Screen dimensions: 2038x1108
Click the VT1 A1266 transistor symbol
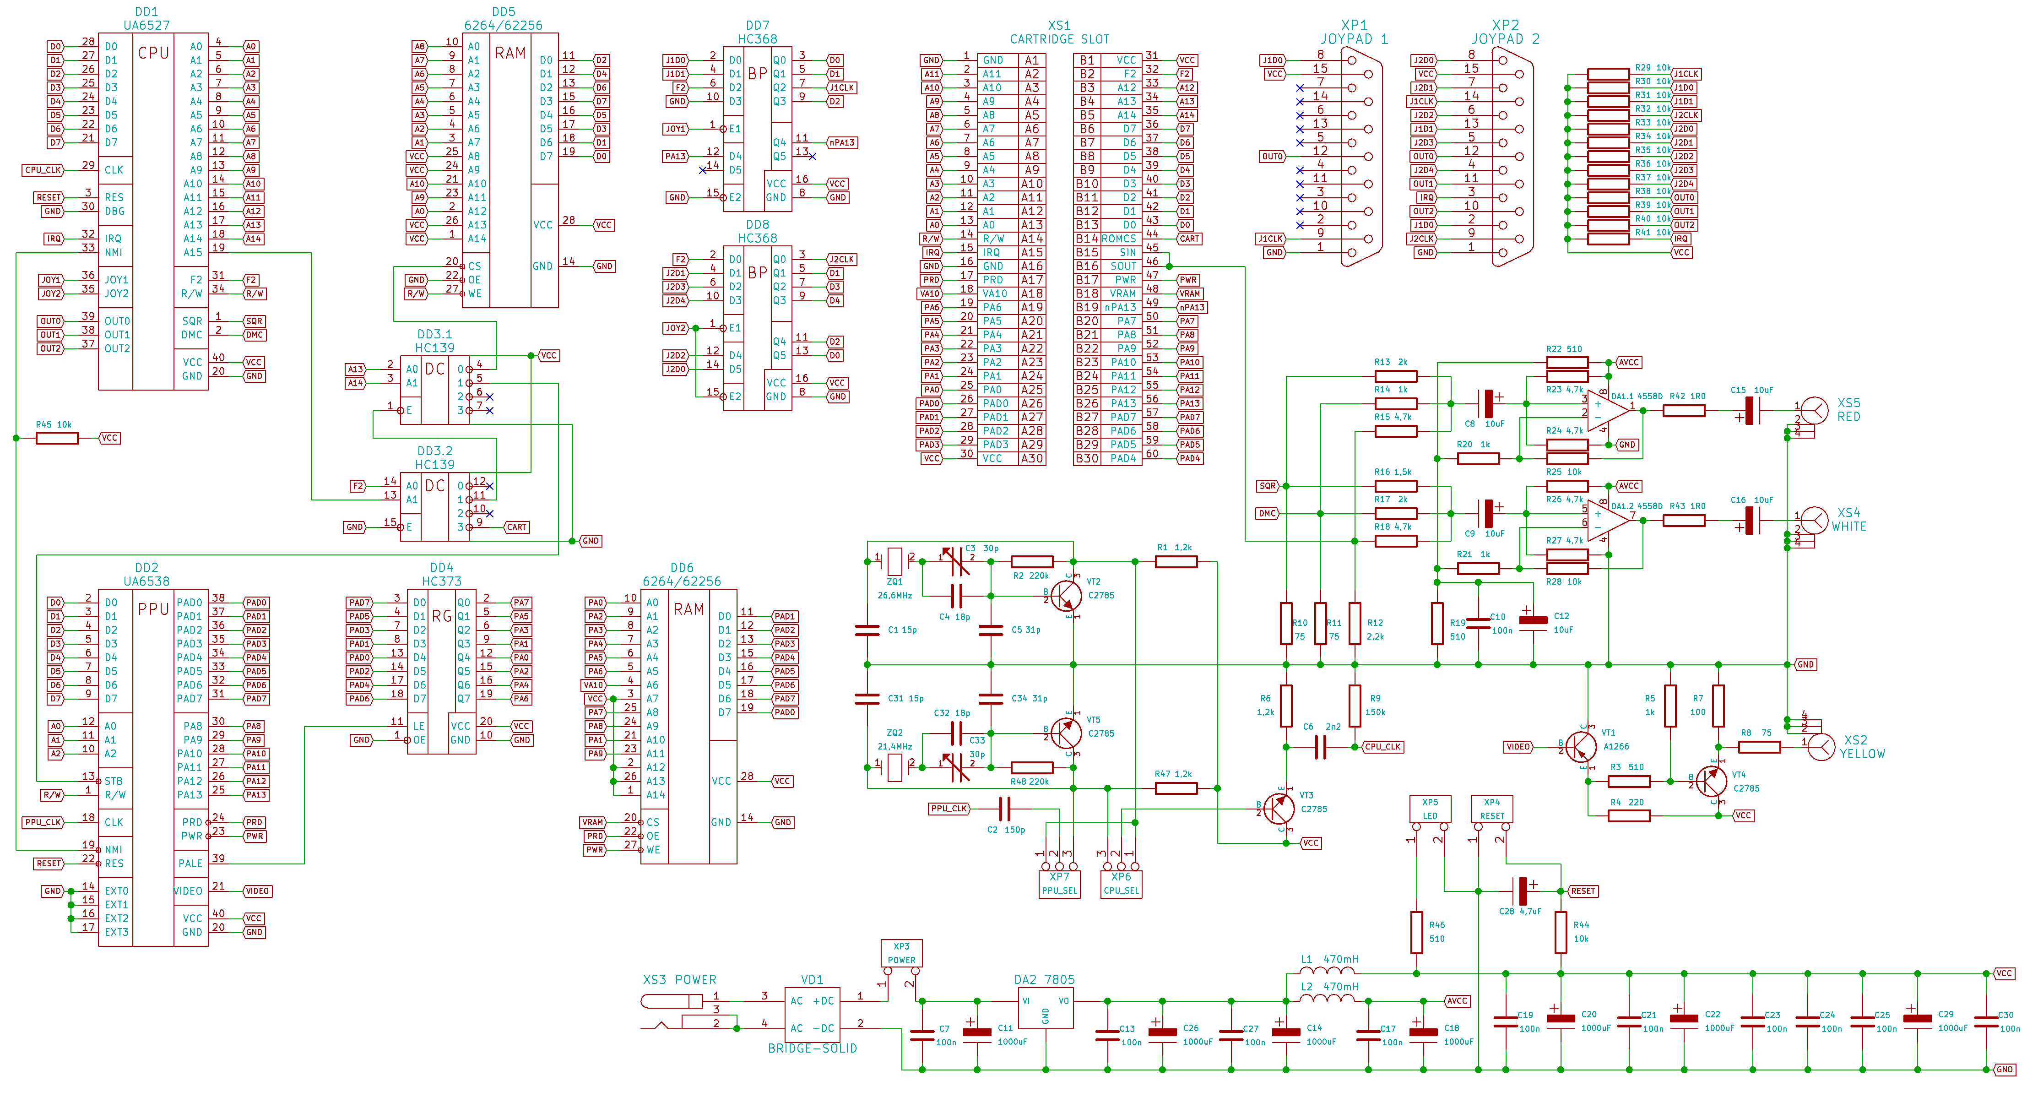[x=1581, y=746]
